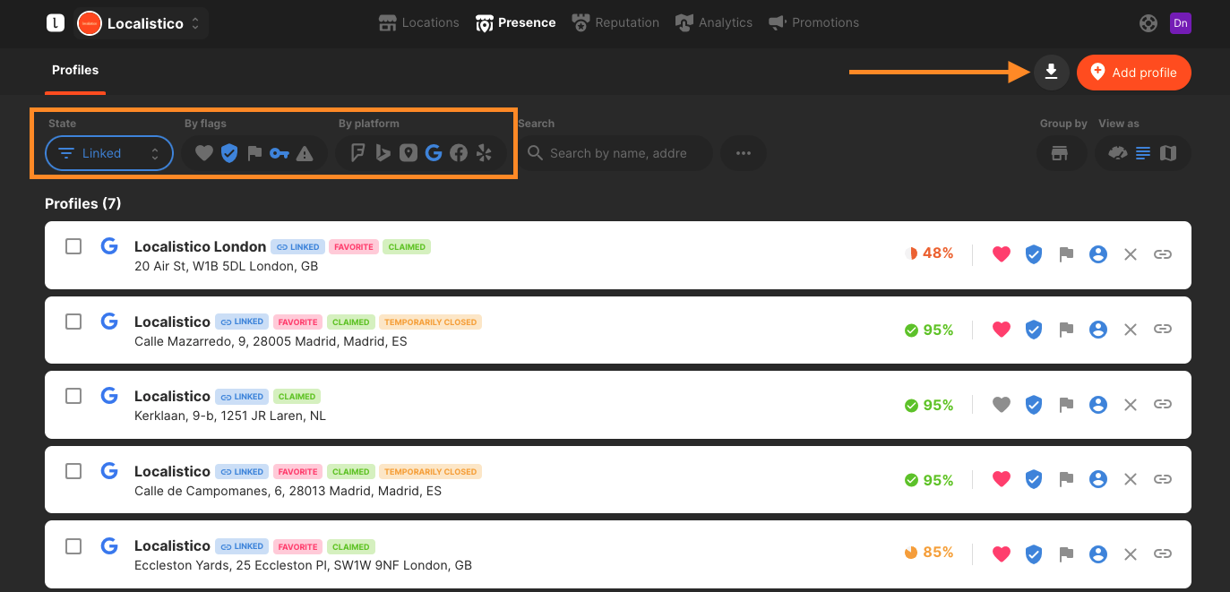Filter profiles by the flag icon
Screen dimensions: 1230x592
click(254, 153)
